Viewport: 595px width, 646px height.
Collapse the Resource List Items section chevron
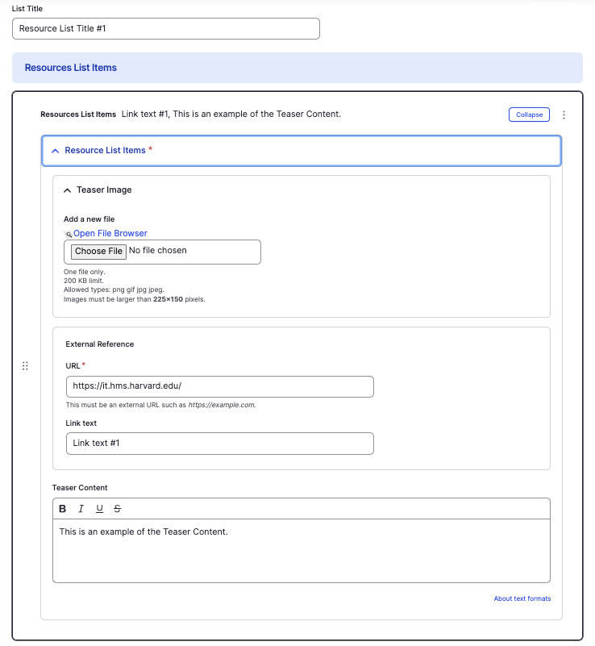coord(55,151)
